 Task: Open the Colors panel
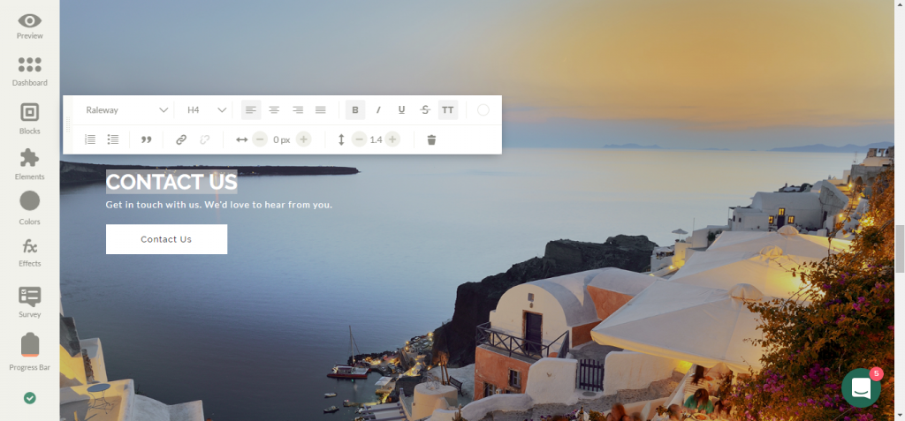pos(29,208)
